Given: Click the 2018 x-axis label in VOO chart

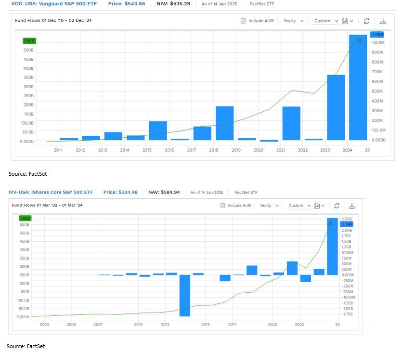Looking at the screenshot, I should (x=214, y=150).
